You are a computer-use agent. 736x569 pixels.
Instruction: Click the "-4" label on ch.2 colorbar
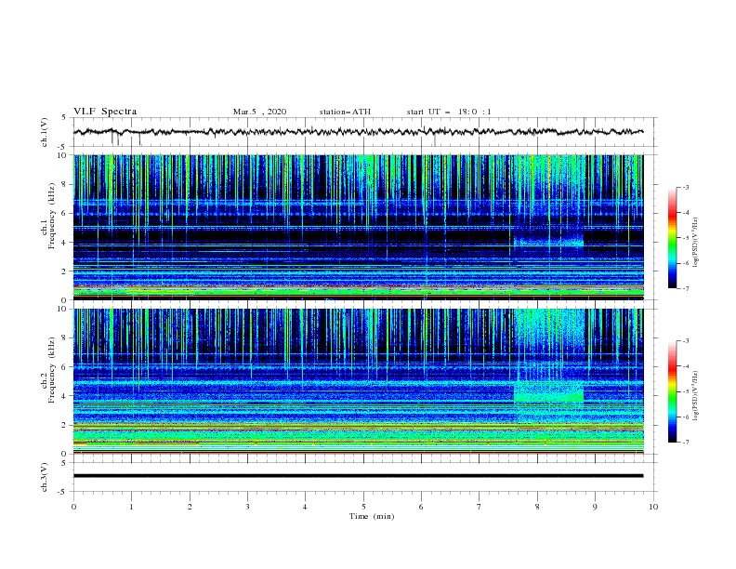tap(686, 366)
